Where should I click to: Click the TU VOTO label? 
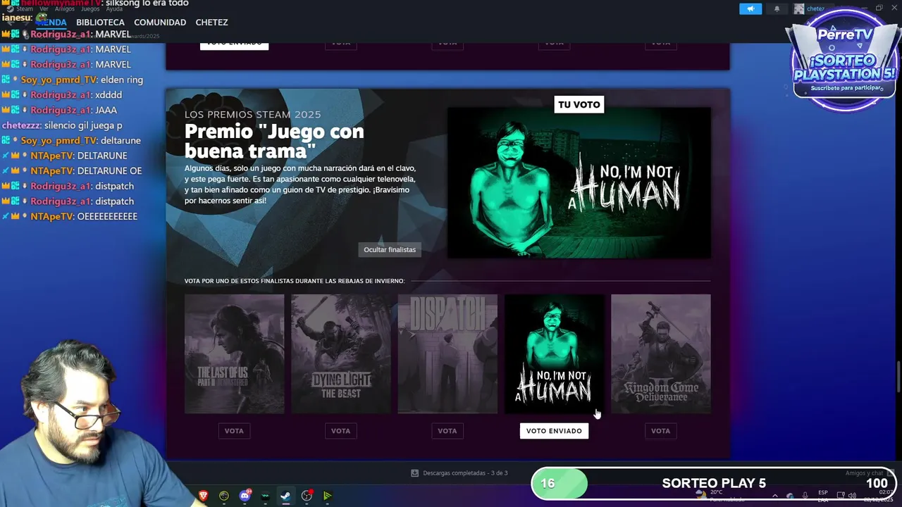pyautogui.click(x=579, y=105)
